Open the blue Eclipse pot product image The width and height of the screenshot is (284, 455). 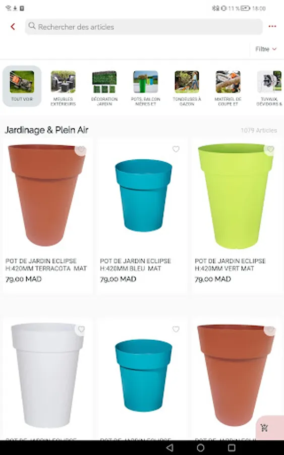[x=143, y=195]
